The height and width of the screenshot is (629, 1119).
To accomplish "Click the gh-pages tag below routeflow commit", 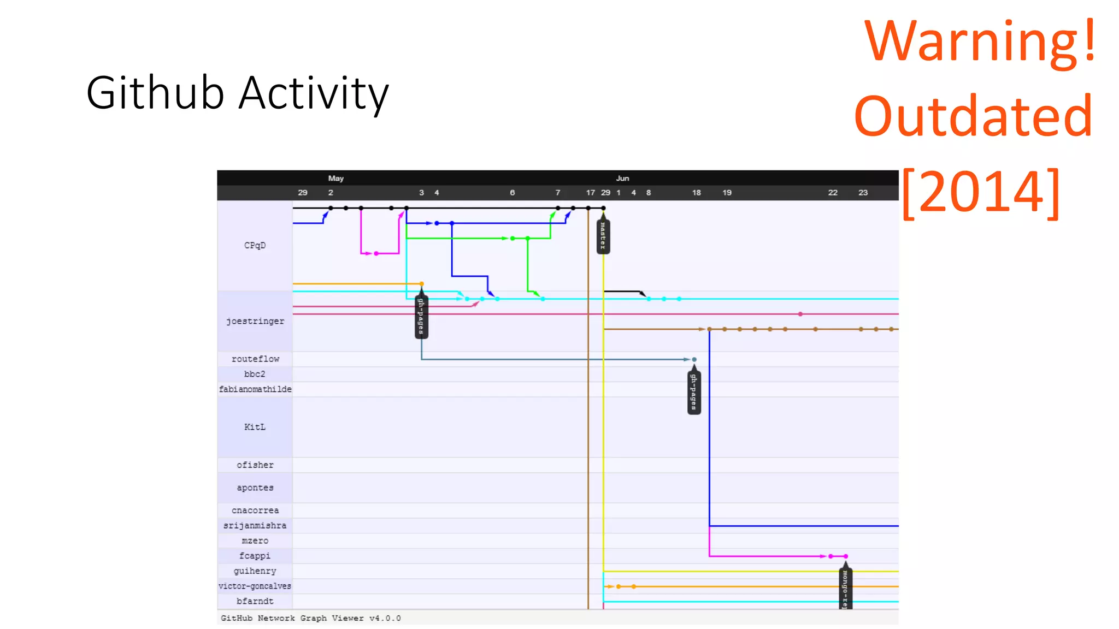I will [x=694, y=391].
